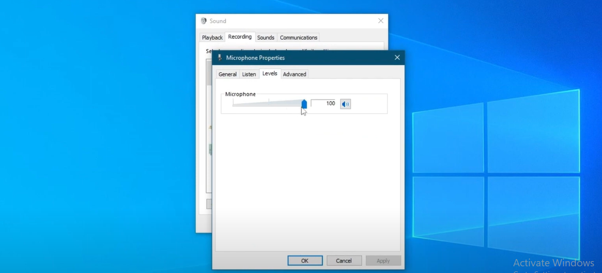
Task: Open the Advanced tab
Action: (x=295, y=74)
